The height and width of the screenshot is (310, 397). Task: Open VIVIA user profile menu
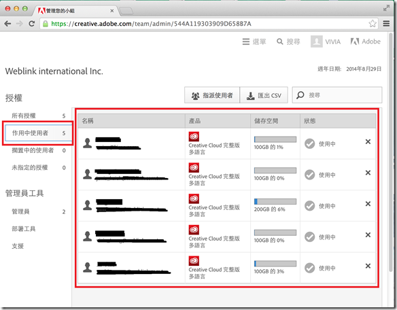[x=326, y=41]
